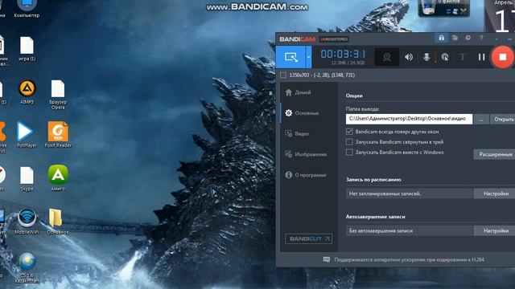Open Bandicam help question mark
Image resolution: width=515 pixels, height=289 pixels.
click(x=481, y=38)
